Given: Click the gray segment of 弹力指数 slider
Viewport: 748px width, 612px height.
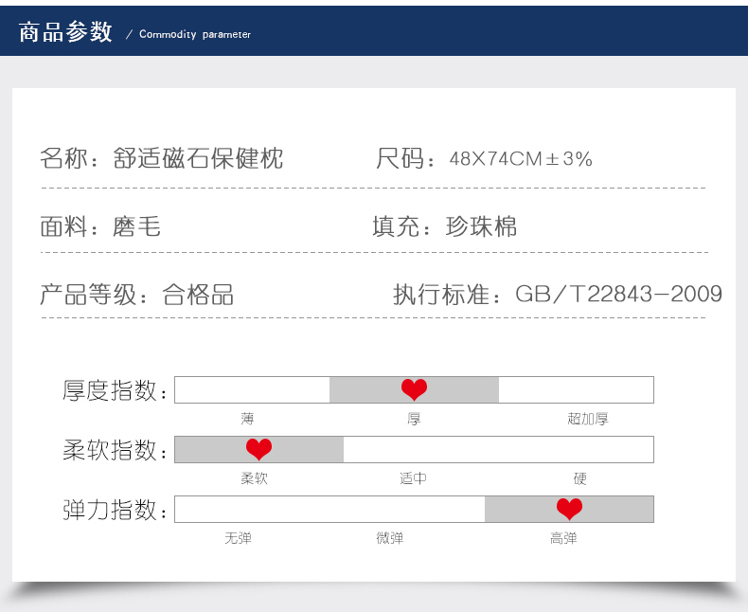Looking at the screenshot, I should (x=569, y=509).
